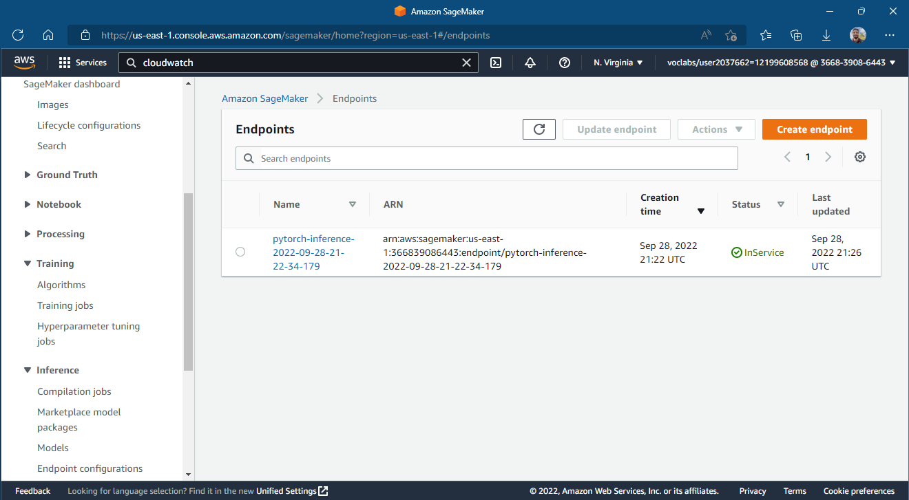
Task: Go to previous page of endpoints
Action: coord(787,157)
